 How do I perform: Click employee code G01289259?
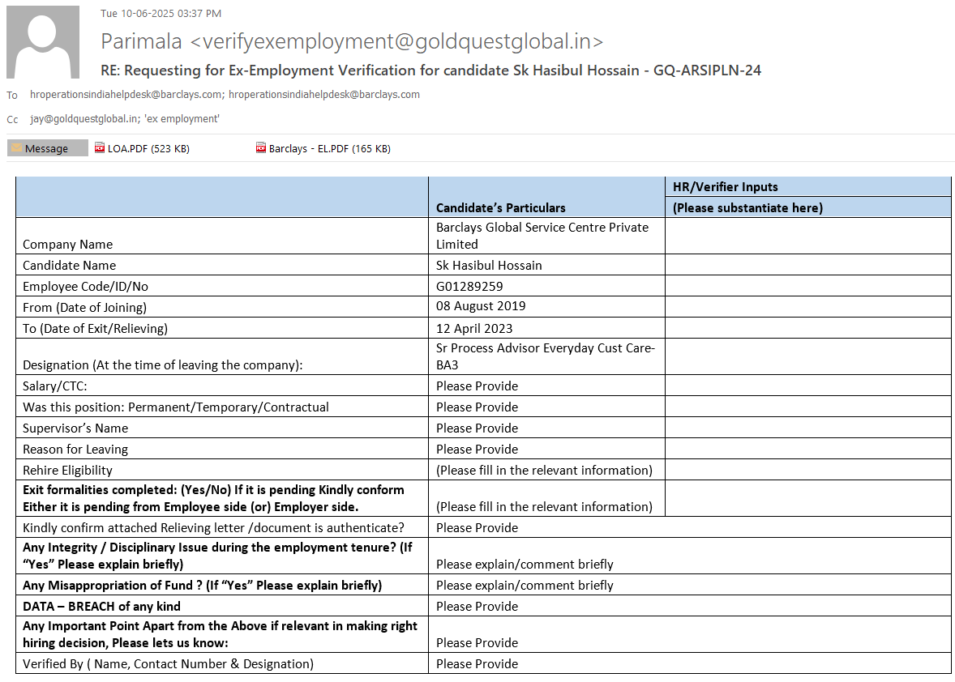(469, 287)
